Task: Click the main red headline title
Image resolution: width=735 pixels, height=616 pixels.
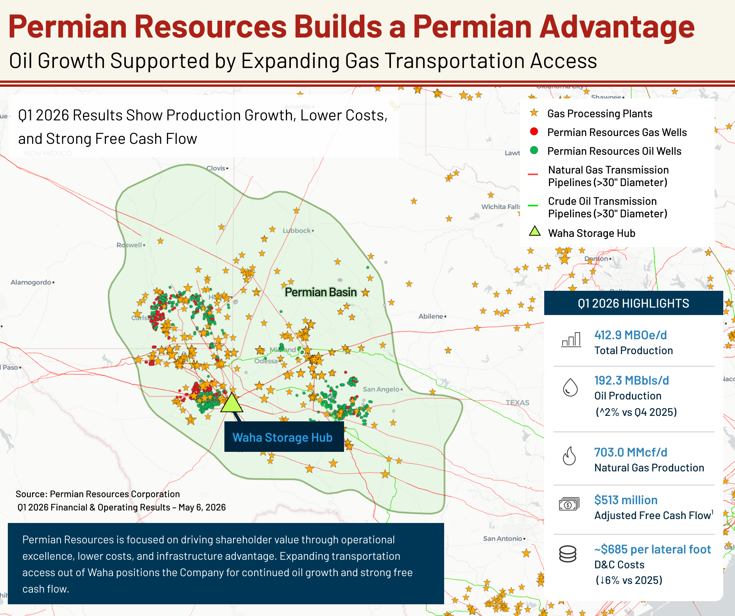Action: tap(351, 27)
